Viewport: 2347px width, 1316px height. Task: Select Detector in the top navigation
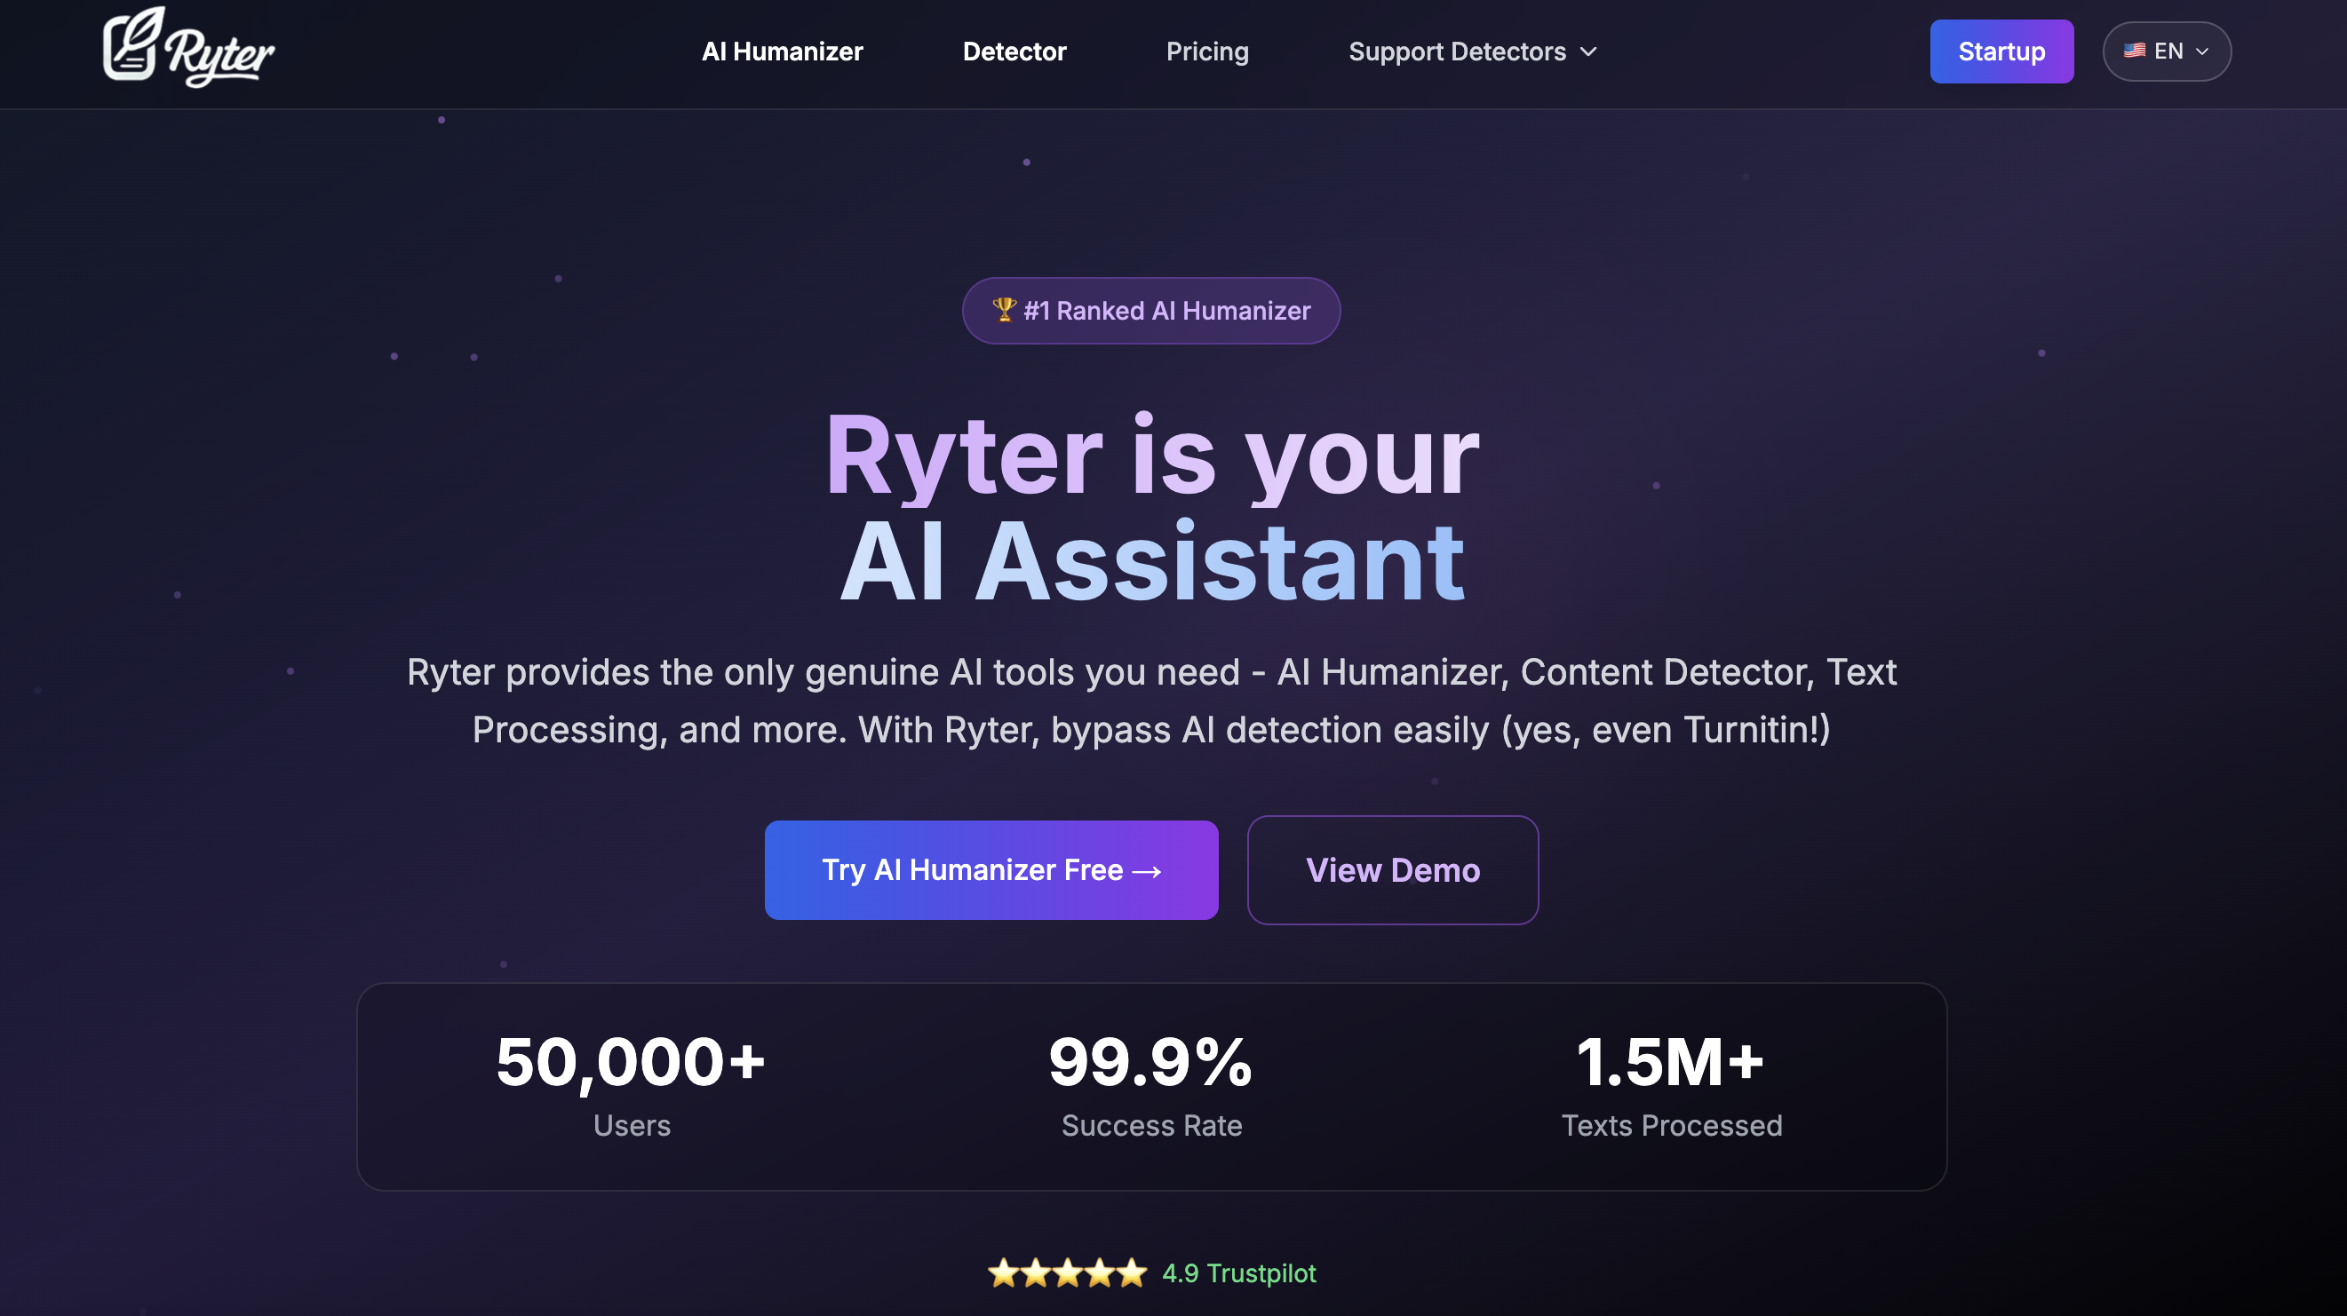point(1014,51)
